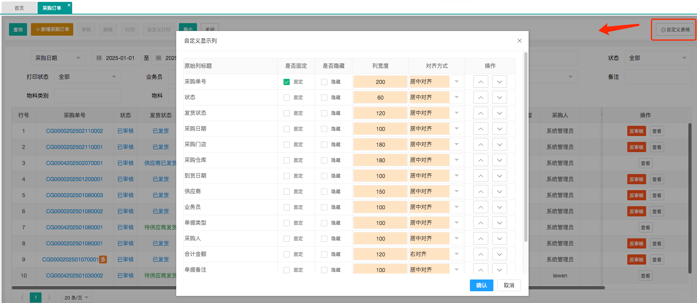Open the 20 条/页 page size dropdown
Image resolution: width=697 pixels, height=303 pixels.
[x=77, y=298]
